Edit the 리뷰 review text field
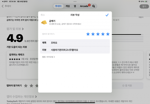 pos(75,50)
